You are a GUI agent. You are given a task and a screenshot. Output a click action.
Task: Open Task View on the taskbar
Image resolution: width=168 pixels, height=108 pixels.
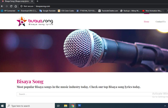tap(58, 106)
